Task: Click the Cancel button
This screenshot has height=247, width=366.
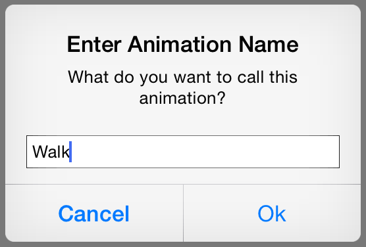Action: [x=94, y=213]
